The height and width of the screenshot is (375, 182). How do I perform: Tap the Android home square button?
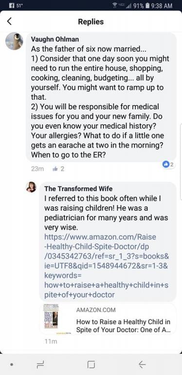click(91, 364)
